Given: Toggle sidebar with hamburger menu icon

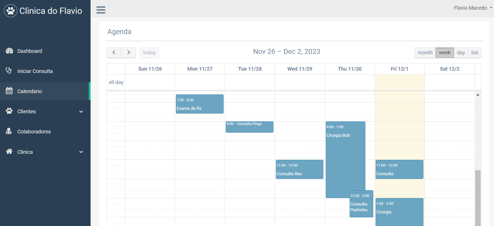Looking at the screenshot, I should (x=101, y=10).
